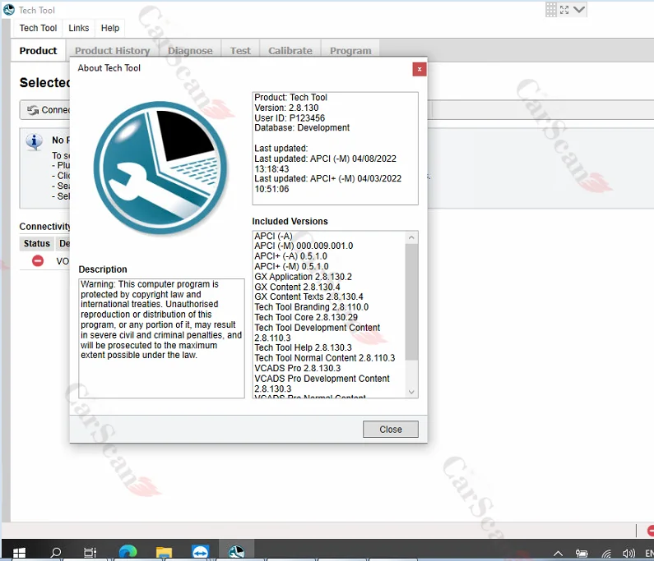Open the Tech Tool menu
The height and width of the screenshot is (561, 654).
[38, 28]
